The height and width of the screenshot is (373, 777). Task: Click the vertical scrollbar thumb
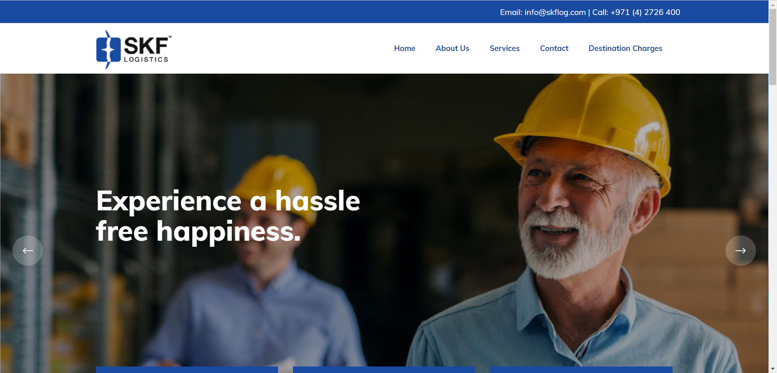click(x=773, y=47)
